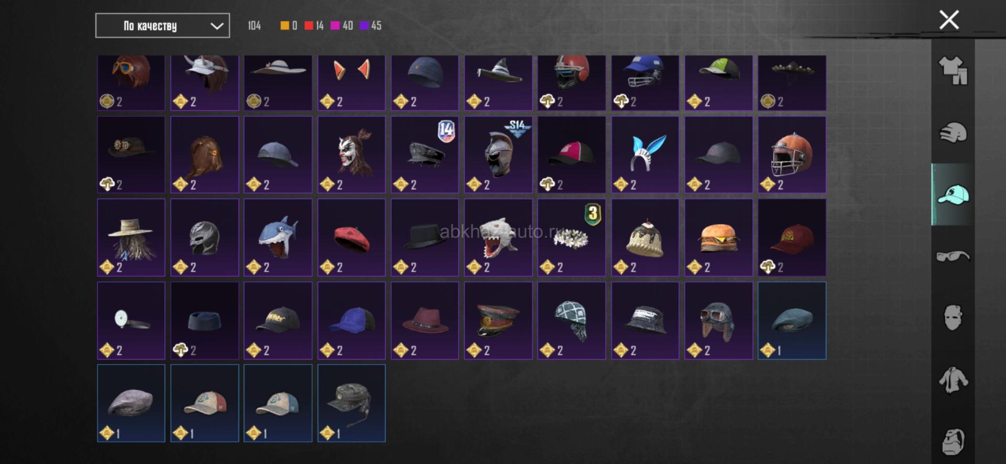Select the hamburger hat item

coord(718,237)
